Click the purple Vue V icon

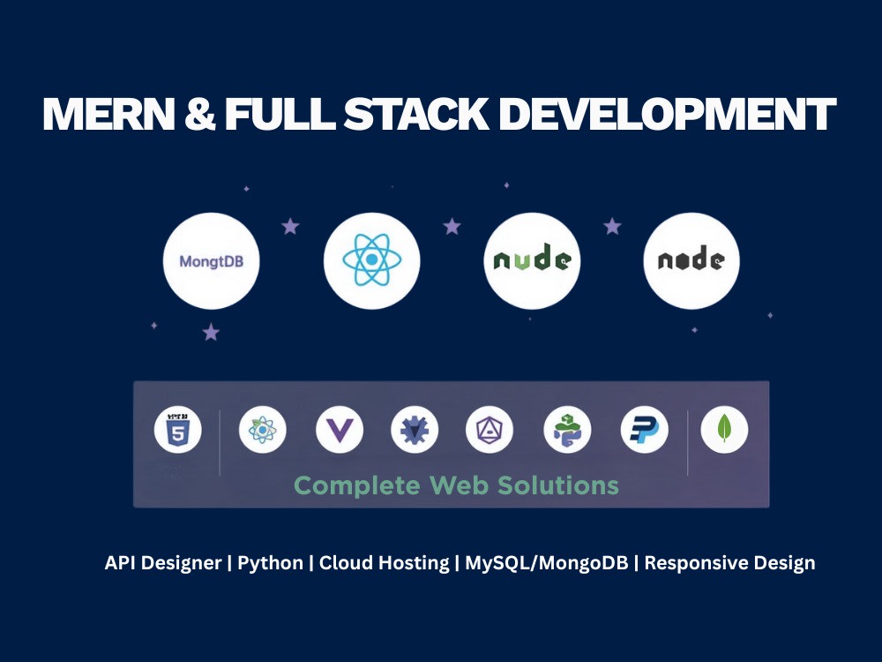coord(340,430)
